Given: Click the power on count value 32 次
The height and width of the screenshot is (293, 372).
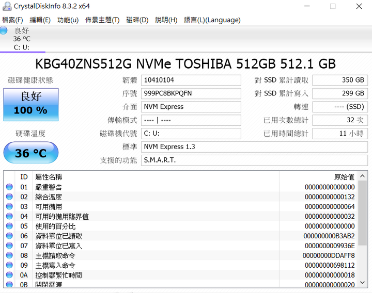Looking at the screenshot, I should click(x=340, y=120).
